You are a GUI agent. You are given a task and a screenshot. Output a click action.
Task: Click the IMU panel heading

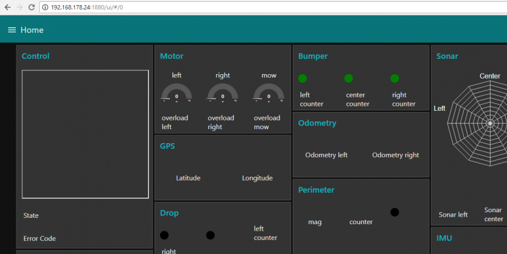tap(444, 238)
